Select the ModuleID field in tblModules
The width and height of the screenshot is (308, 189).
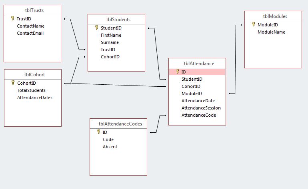tap(268, 25)
